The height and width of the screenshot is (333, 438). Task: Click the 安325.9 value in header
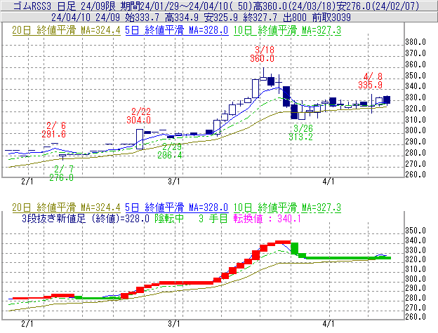pos(221,18)
